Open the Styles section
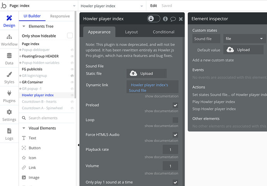Screen dimensions: 267x186 [x=9, y=78]
